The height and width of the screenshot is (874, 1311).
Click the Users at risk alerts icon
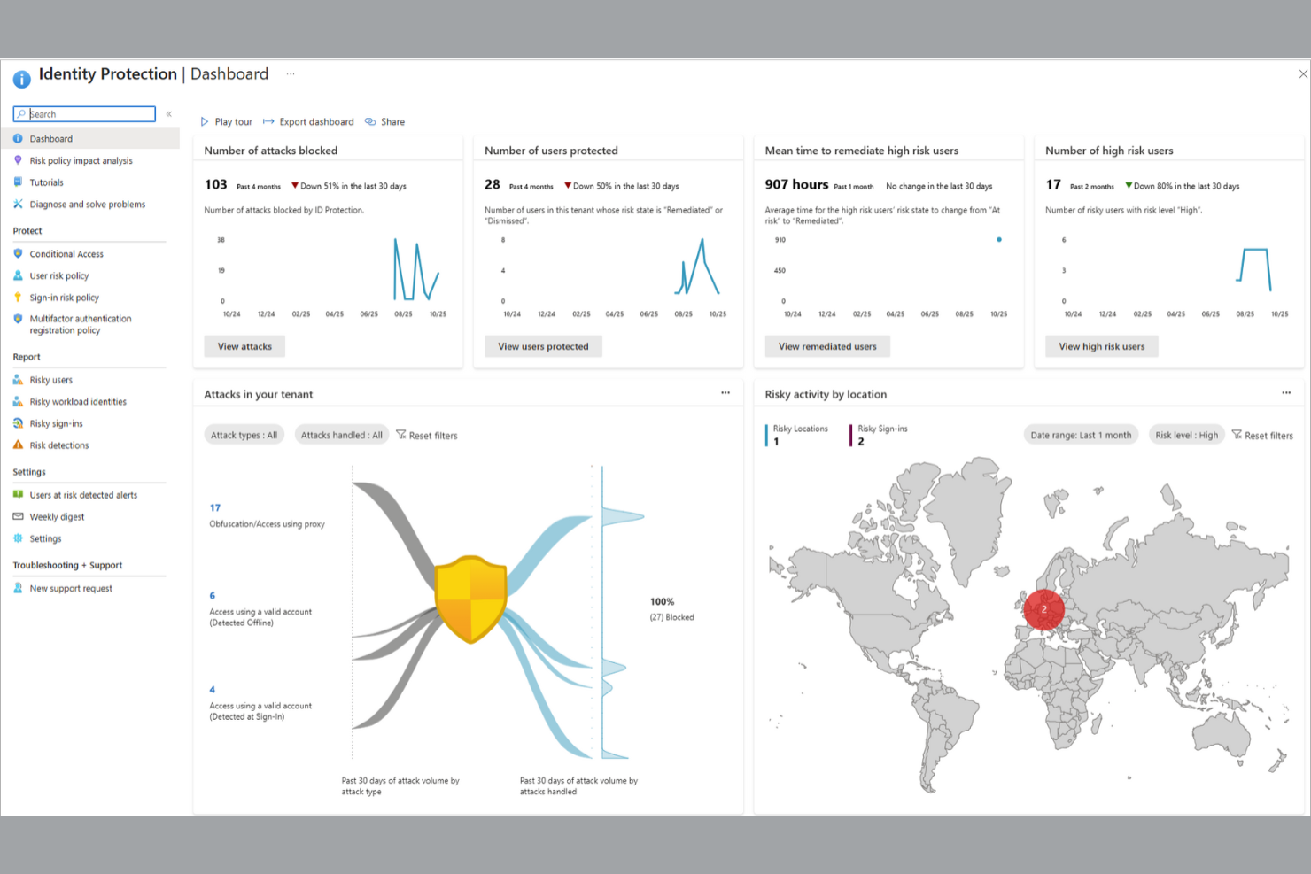pos(18,495)
